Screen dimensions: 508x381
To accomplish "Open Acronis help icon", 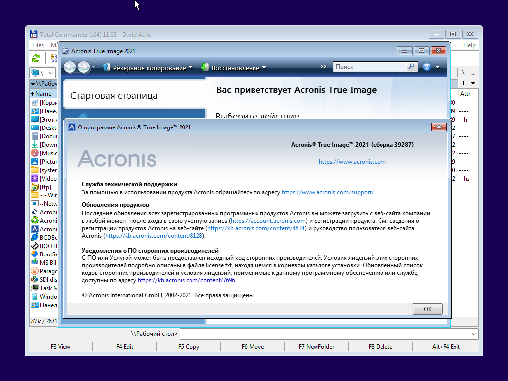I will (x=426, y=67).
